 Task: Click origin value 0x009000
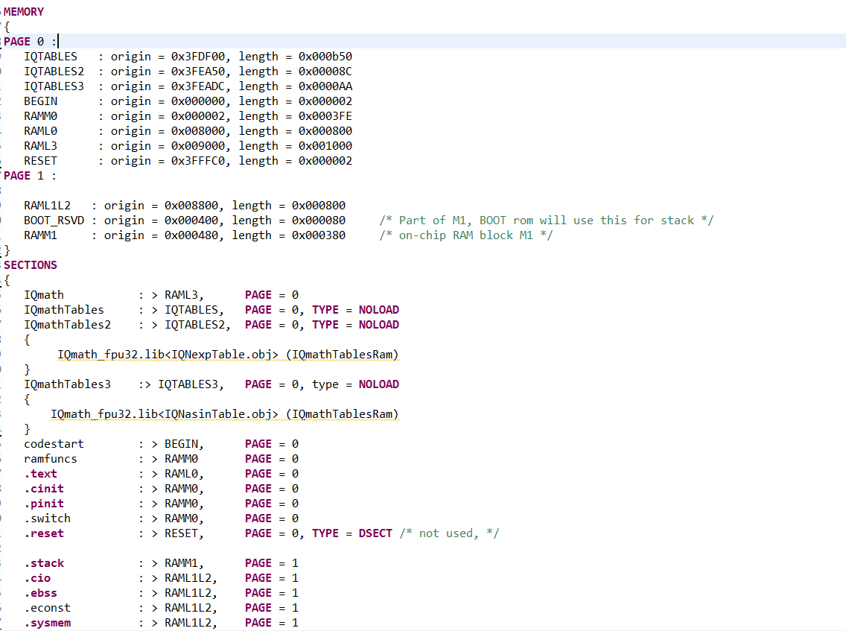pyautogui.click(x=197, y=146)
